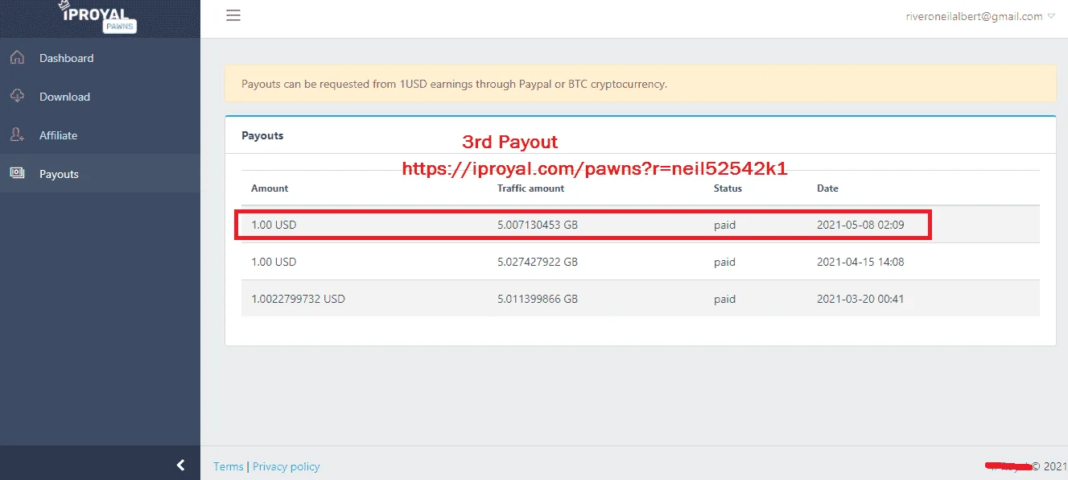Click the date 2021-03-20 00:41
1068x480 pixels.
coord(860,299)
